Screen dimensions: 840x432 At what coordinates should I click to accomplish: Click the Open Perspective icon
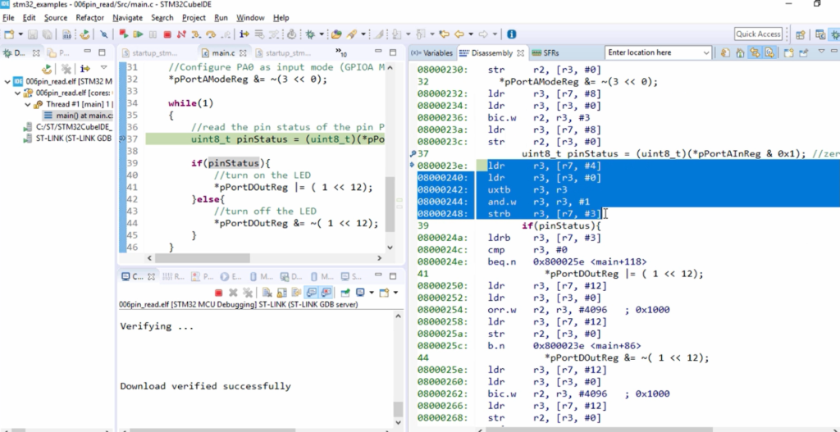point(801,34)
